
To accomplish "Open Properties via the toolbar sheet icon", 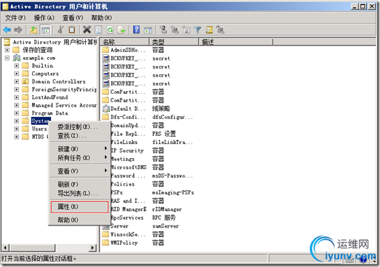I will point(98,30).
